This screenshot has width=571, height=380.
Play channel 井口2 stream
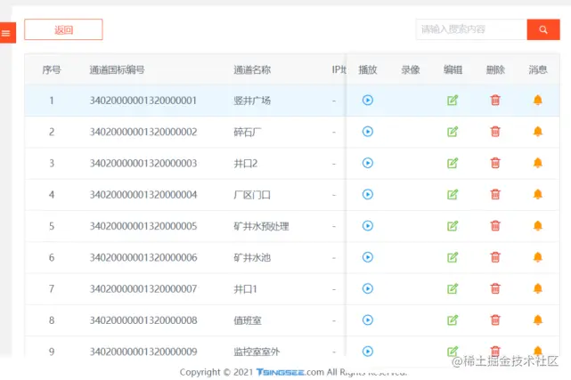(x=368, y=163)
